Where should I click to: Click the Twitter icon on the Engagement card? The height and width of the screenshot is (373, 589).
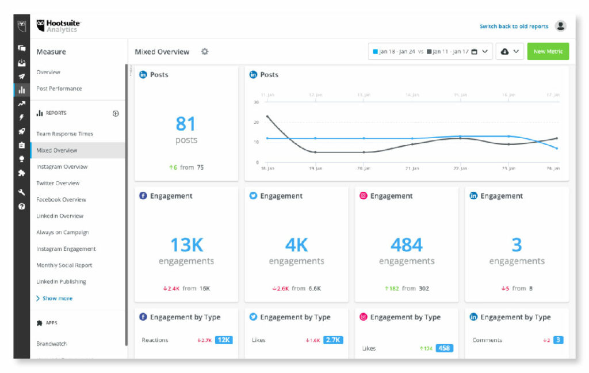253,196
